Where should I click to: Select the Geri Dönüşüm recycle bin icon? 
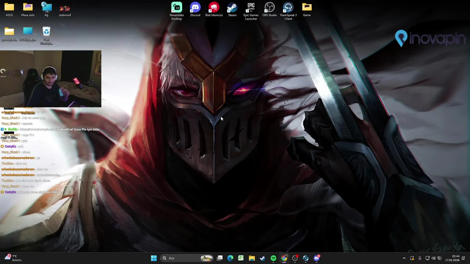click(46, 36)
